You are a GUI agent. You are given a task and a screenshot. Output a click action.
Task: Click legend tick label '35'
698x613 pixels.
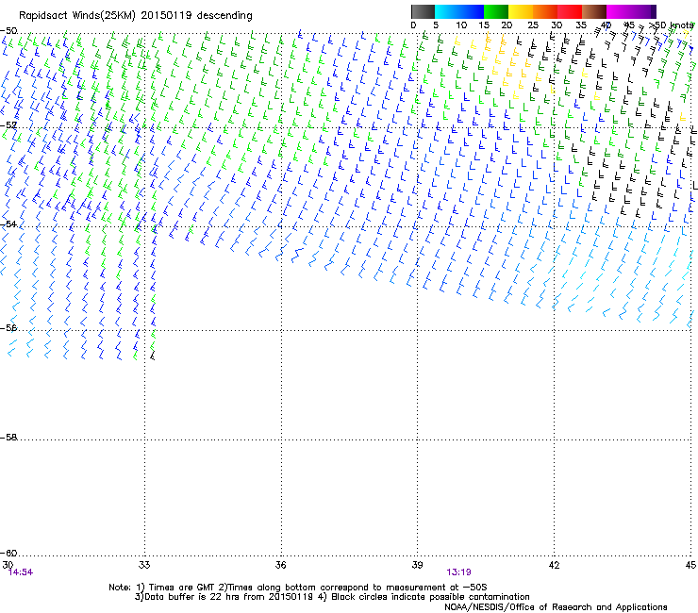point(581,25)
